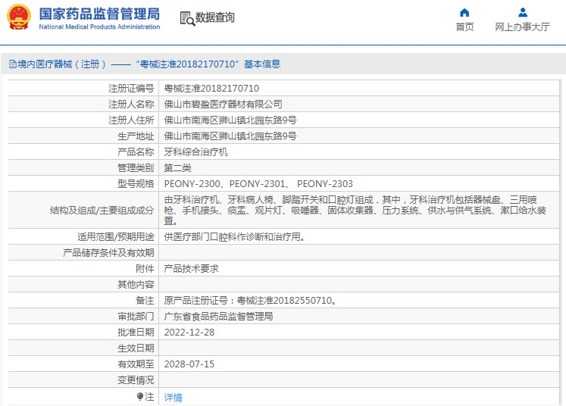Click the 注册人住所 address value
Viewport: 566px width, 406px height.
tap(230, 120)
